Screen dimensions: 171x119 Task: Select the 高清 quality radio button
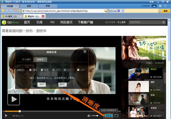pos(42,70)
